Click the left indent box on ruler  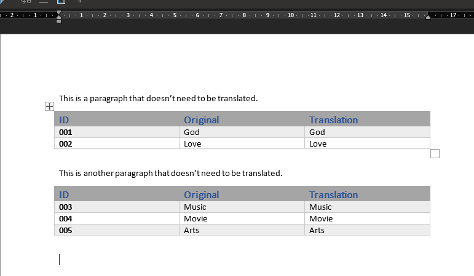click(x=58, y=21)
